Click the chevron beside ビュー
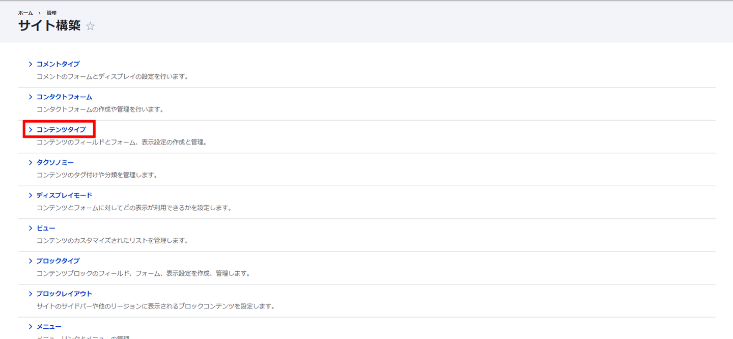 pyautogui.click(x=31, y=228)
